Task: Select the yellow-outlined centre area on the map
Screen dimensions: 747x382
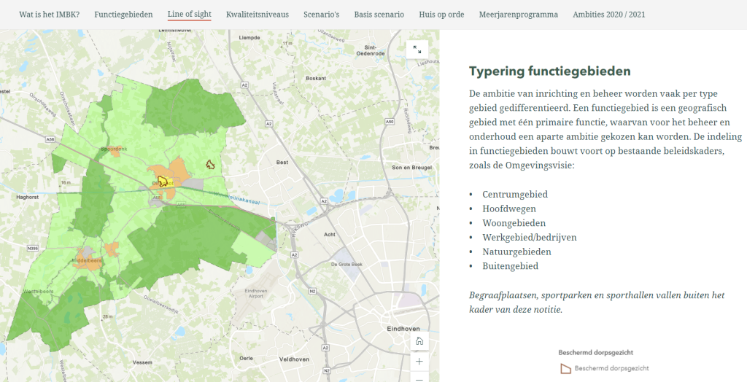Action: pyautogui.click(x=163, y=181)
